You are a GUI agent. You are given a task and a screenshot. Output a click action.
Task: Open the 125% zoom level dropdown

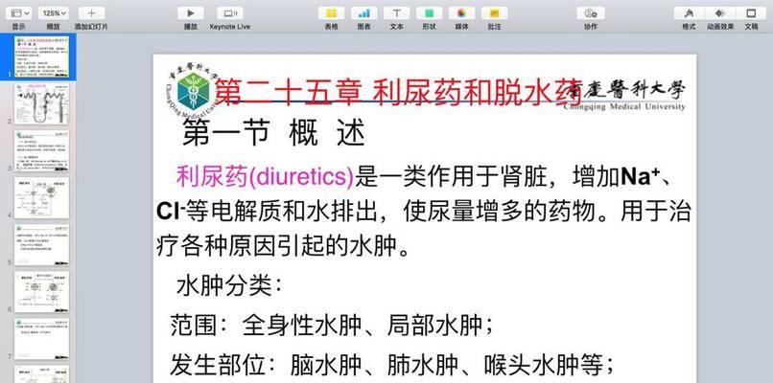coord(54,13)
